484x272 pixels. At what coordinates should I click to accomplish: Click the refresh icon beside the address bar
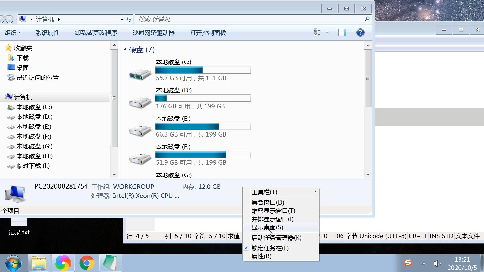click(x=129, y=19)
